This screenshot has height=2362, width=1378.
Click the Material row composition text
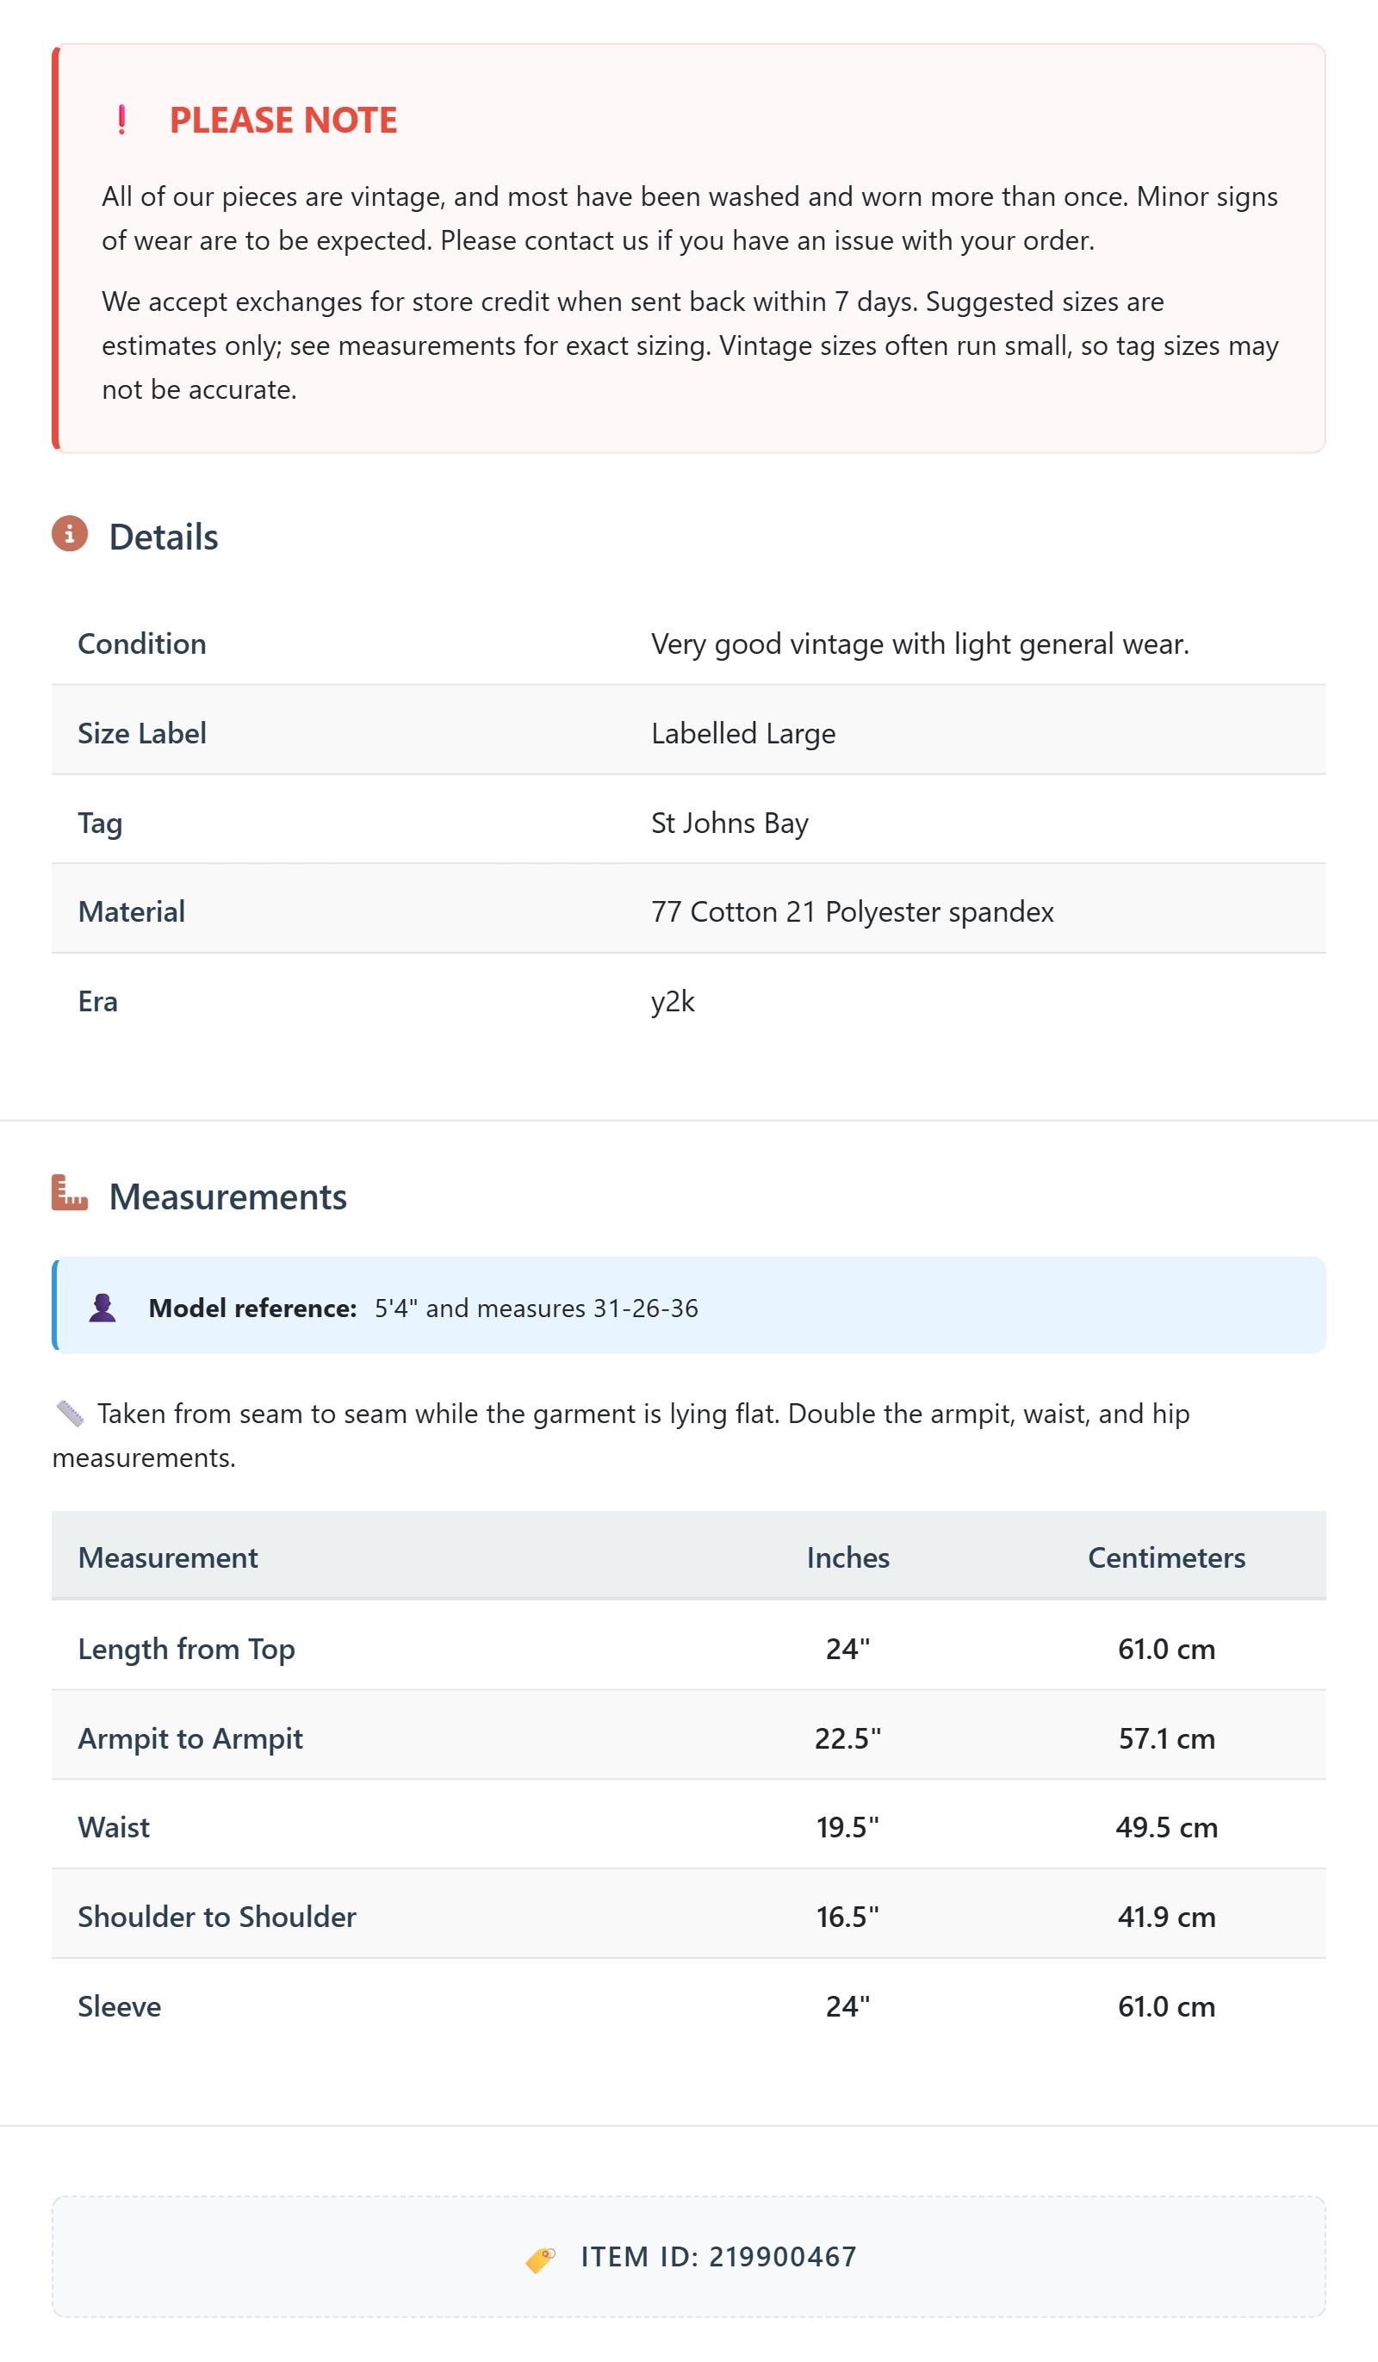(x=852, y=912)
